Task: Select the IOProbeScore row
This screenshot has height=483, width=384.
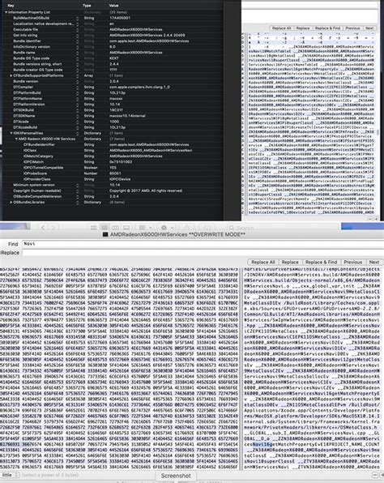Action: [x=113, y=173]
